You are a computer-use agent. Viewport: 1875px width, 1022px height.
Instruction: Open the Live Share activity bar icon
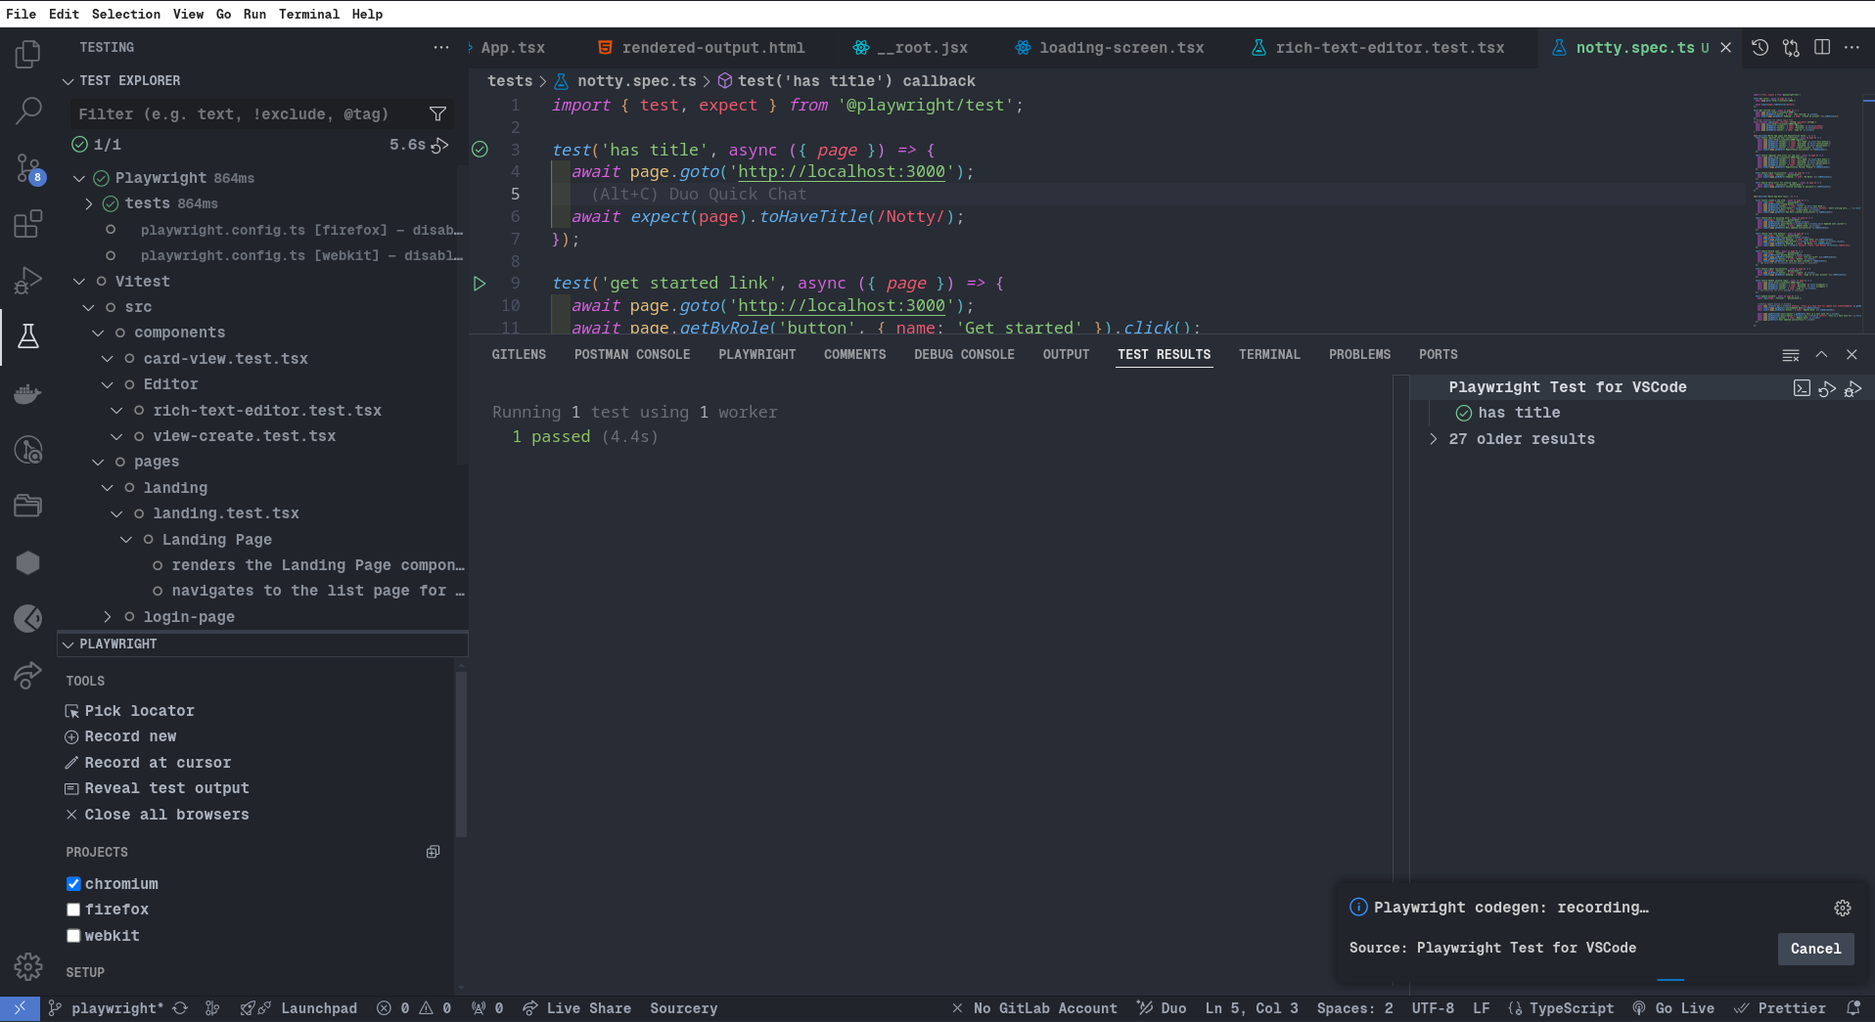pyautogui.click(x=28, y=675)
